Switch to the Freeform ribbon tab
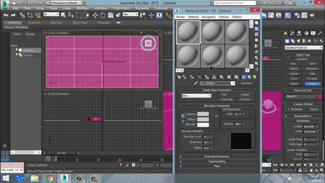325x183 pixels. pos(34,23)
